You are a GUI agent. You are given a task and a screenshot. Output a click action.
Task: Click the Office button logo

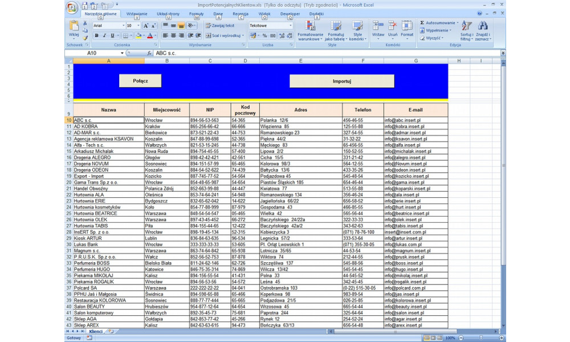pos(72,7)
